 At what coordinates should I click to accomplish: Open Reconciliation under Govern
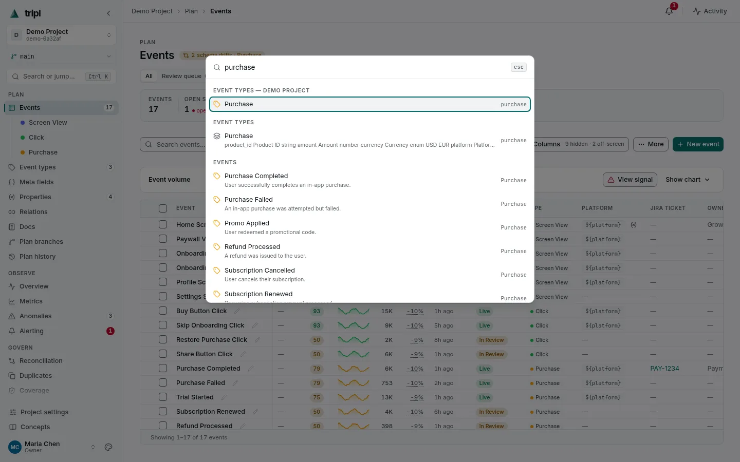61,361
